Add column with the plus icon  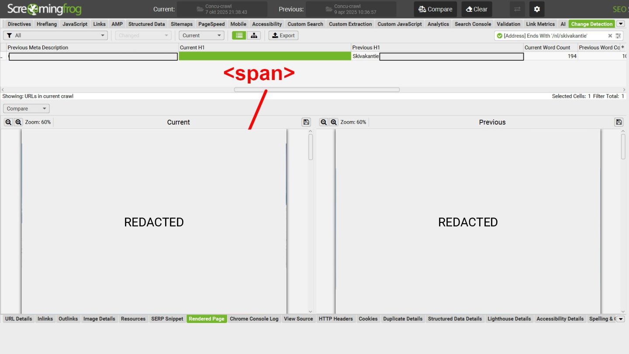(623, 47)
